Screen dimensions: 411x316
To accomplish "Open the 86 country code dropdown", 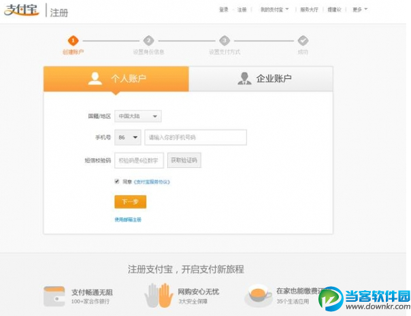I will coord(128,137).
